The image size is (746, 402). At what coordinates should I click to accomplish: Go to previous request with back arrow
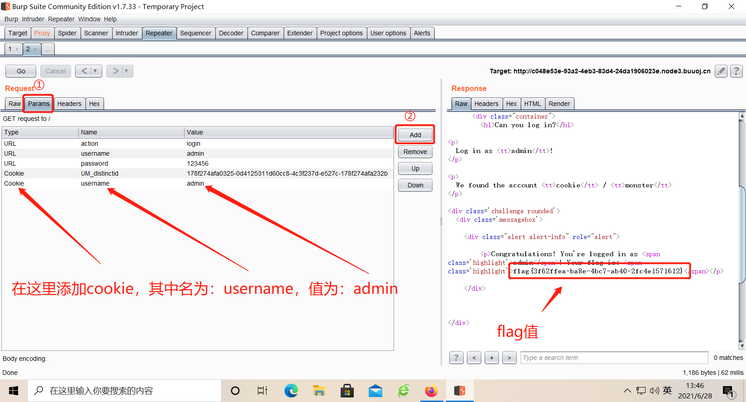84,71
